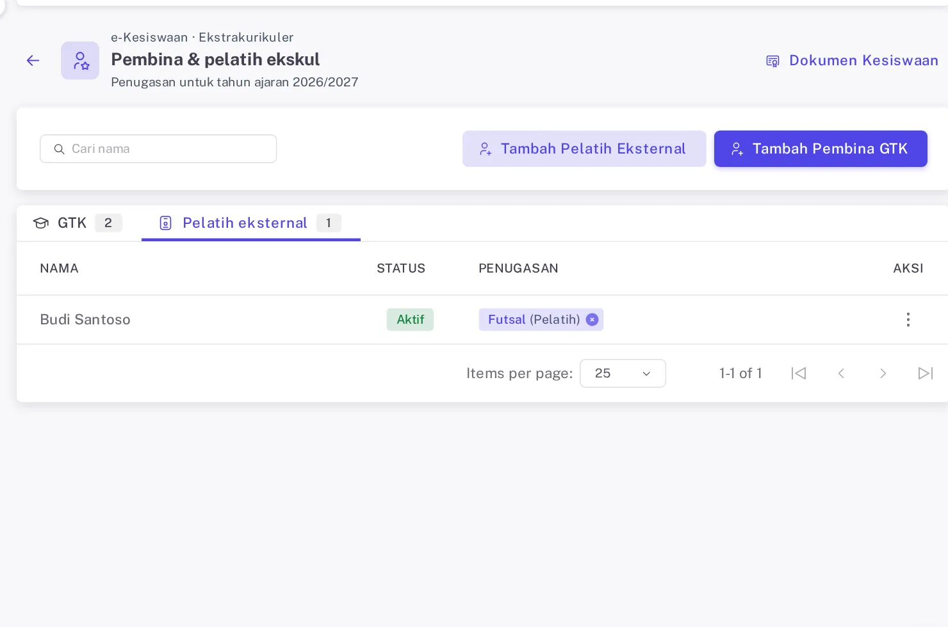Go to the previous page
Viewport: 948px width, 627px height.
841,374
